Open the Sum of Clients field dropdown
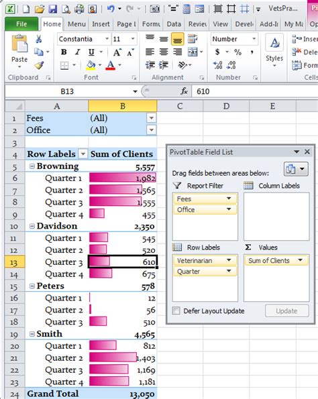This screenshot has height=399, width=318. point(301,260)
